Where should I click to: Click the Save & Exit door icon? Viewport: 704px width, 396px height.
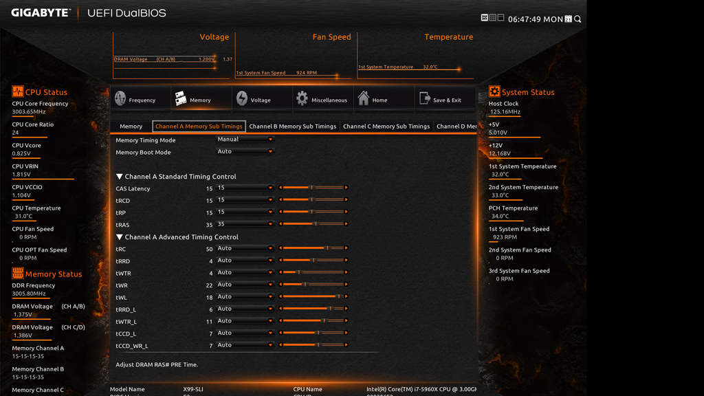(424, 99)
